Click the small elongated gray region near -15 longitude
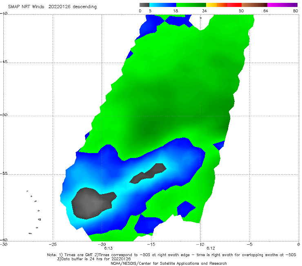The width and height of the screenshot is (302, 266). coord(148,174)
